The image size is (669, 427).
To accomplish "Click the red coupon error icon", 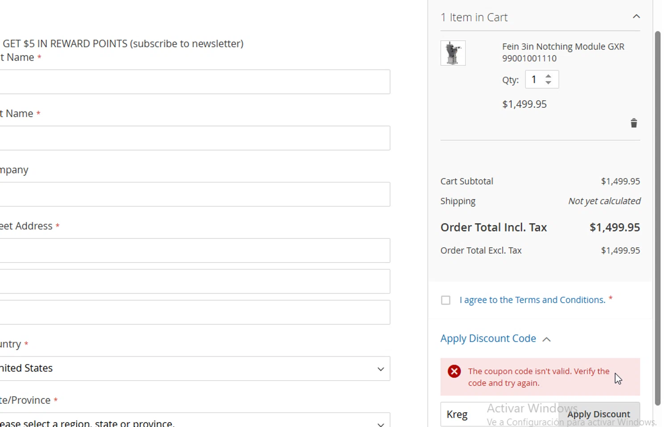I will click(x=454, y=371).
